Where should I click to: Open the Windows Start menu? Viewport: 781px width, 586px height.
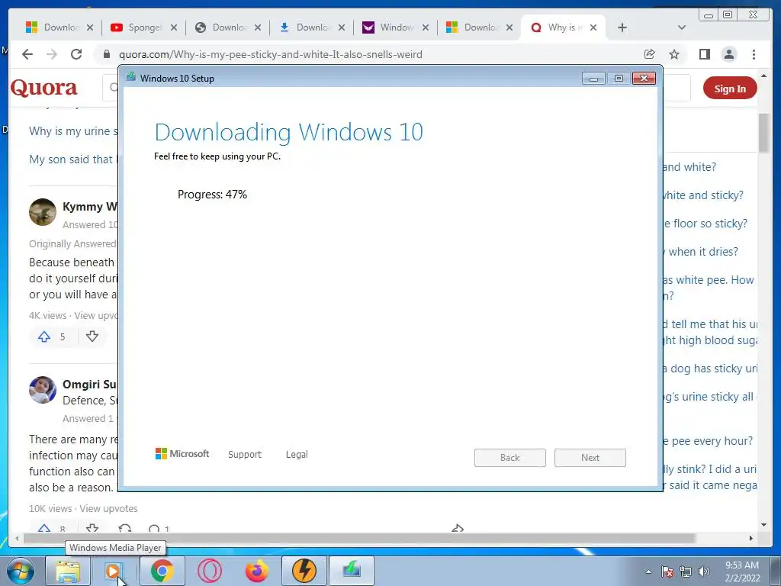[x=21, y=571]
